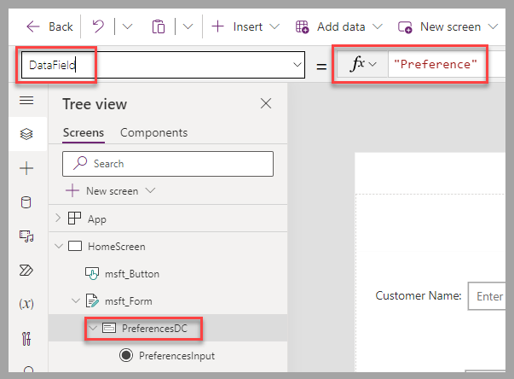Switch to the Screens tab
The height and width of the screenshot is (379, 514).
click(x=84, y=132)
